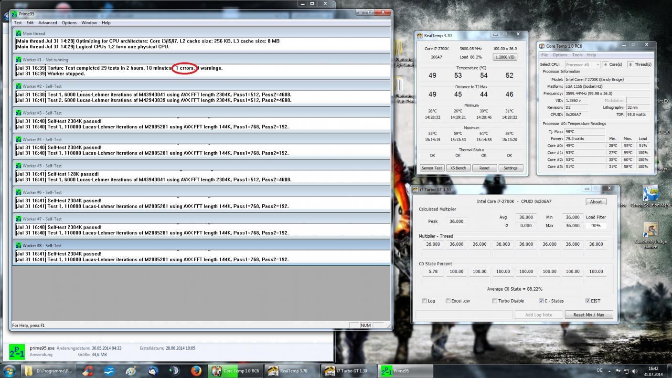Image resolution: width=672 pixels, height=378 pixels.
Task: Check the Turbo Disable checkbox
Action: coord(495,301)
